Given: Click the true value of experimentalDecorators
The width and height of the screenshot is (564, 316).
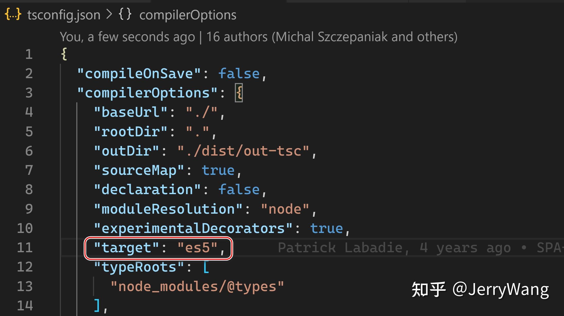Looking at the screenshot, I should pyautogui.click(x=327, y=228).
